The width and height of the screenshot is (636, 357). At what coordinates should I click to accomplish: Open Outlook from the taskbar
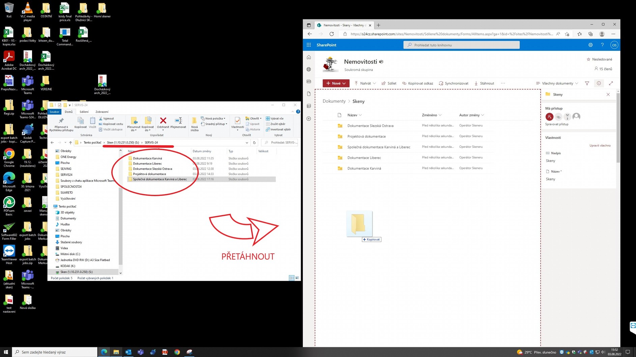[128, 352]
